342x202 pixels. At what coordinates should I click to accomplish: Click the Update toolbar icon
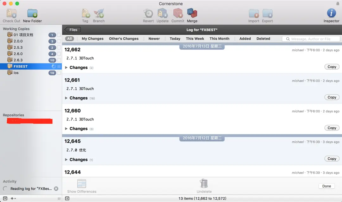162,13
